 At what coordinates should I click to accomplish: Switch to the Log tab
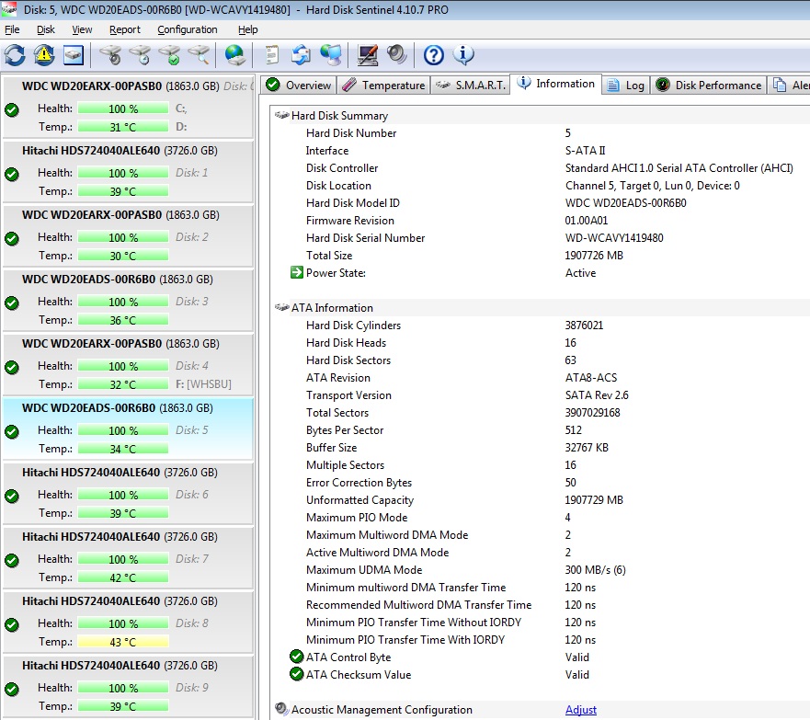[625, 86]
